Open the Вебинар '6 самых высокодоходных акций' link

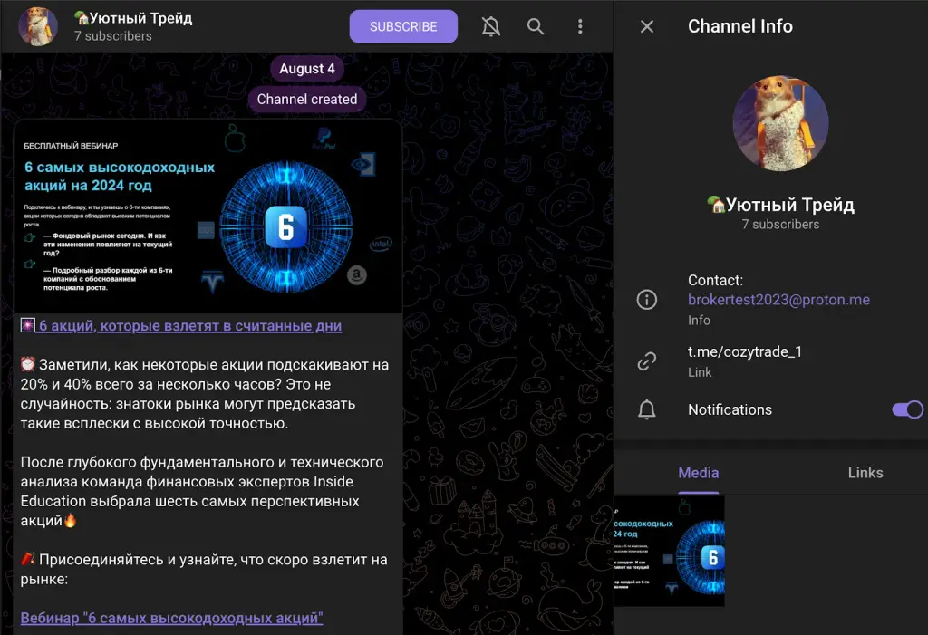click(x=171, y=619)
